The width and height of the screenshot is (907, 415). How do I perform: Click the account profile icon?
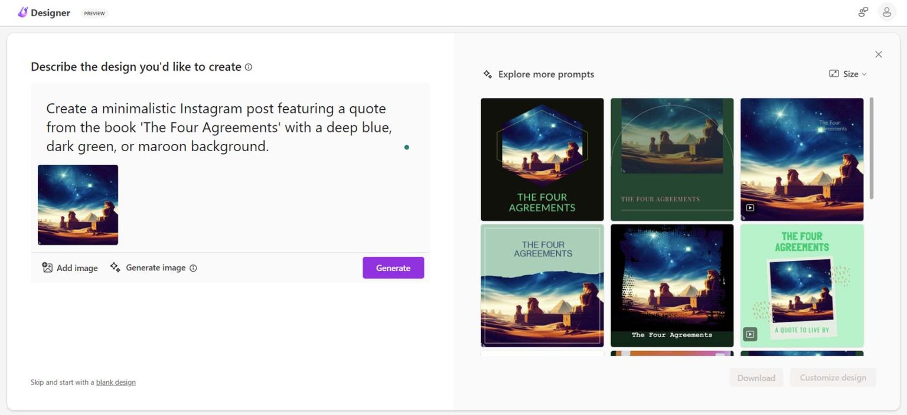click(x=887, y=12)
